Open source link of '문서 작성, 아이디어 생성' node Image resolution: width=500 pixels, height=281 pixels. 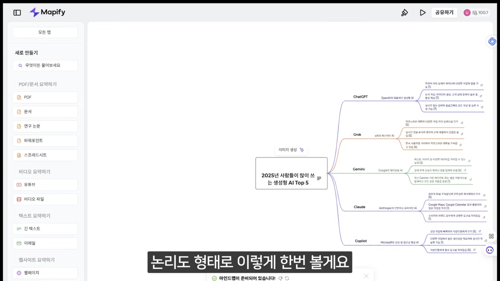[x=481, y=96]
